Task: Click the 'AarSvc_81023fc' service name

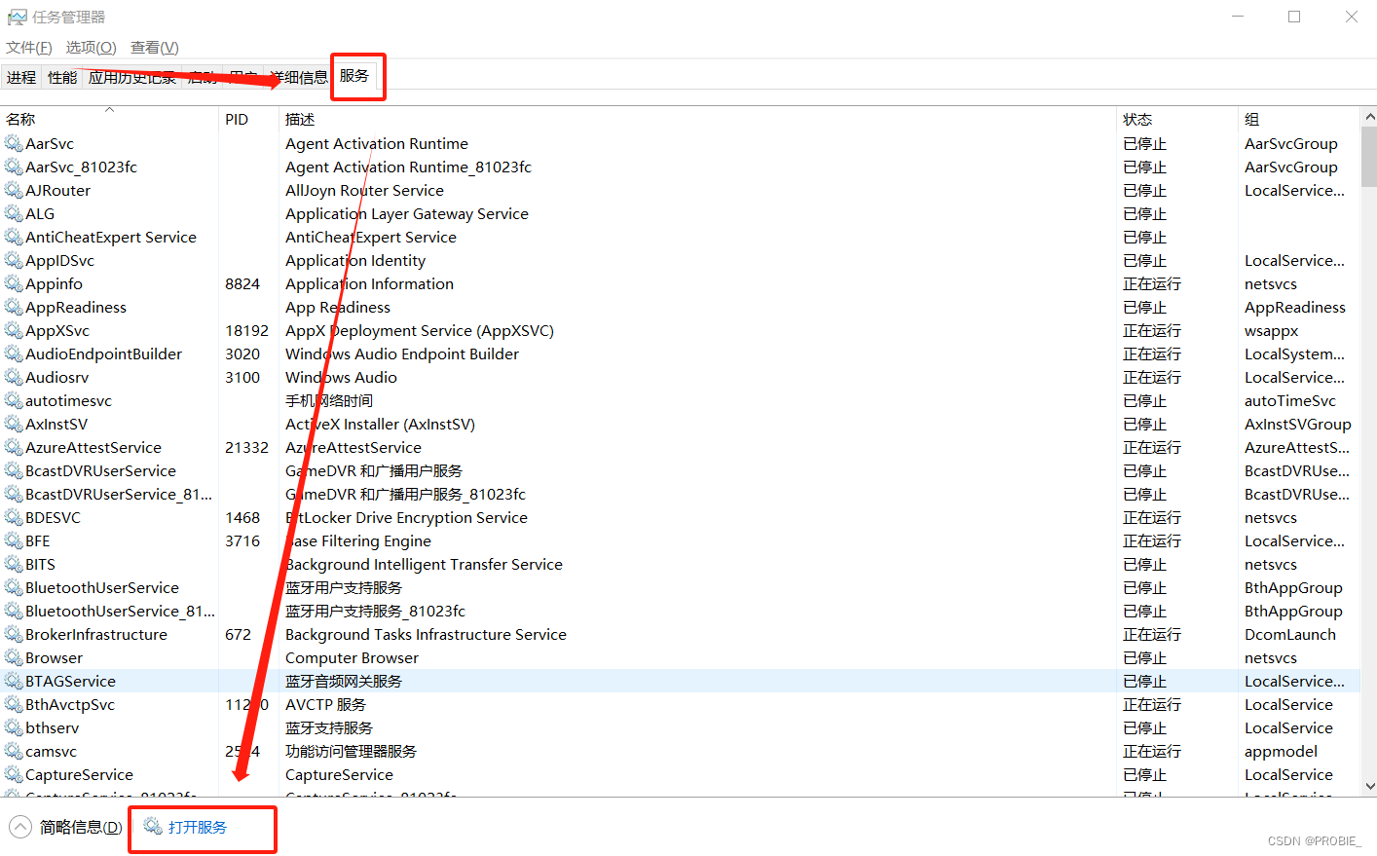Action: 81,167
